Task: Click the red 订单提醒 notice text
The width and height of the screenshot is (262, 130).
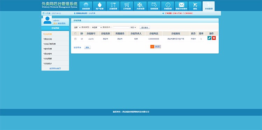Action: pos(179,13)
